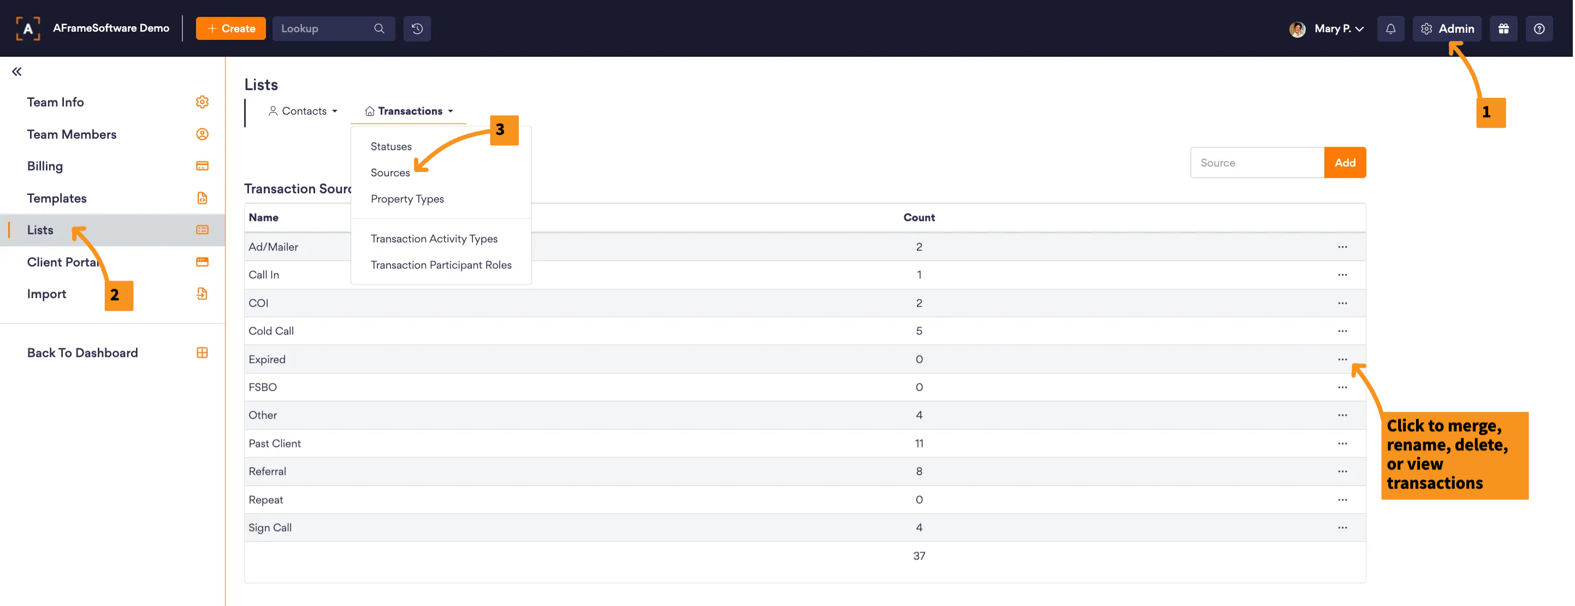This screenshot has height=606, width=1575.
Task: Click the Import file icon
Action: pos(202,294)
